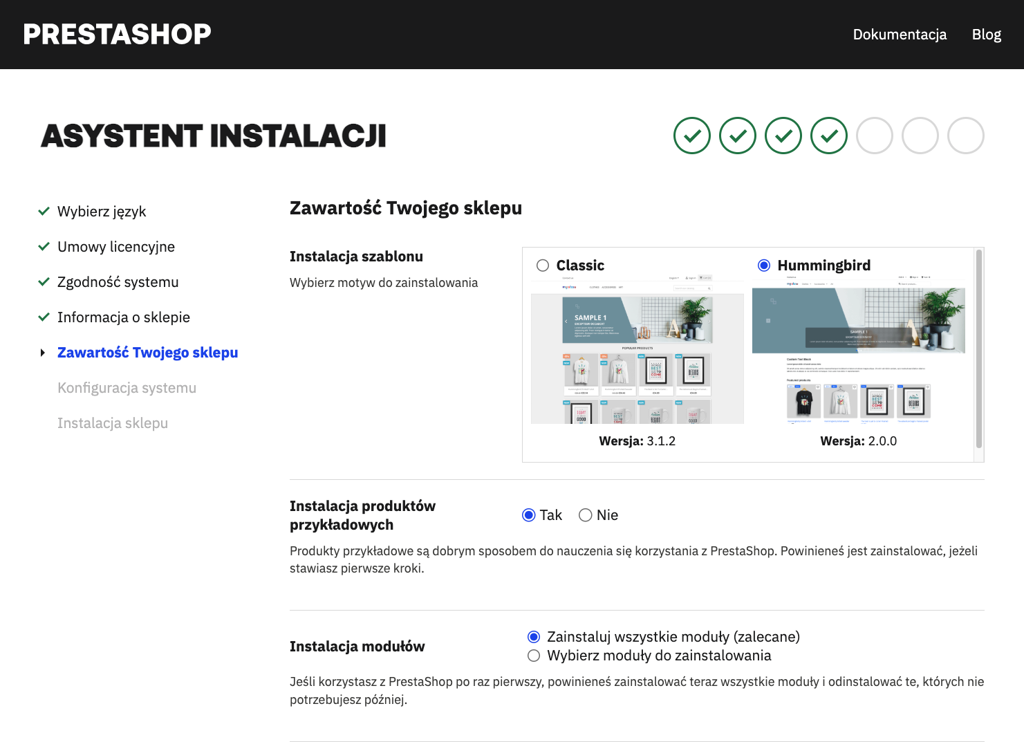The image size is (1024, 742).
Task: Click the fifth empty step circle
Action: tap(875, 136)
